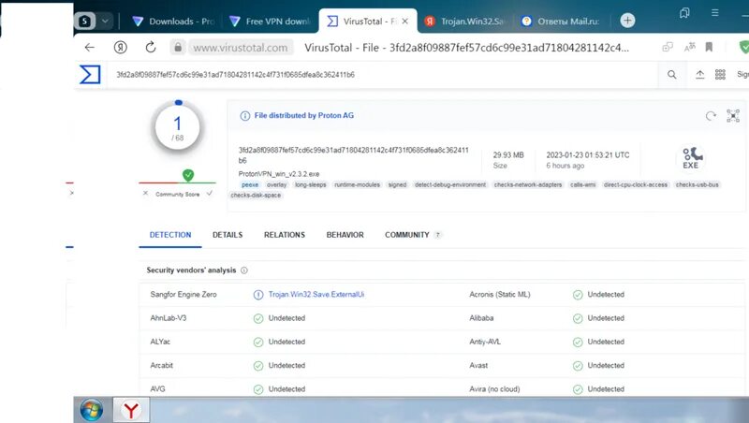
Task: Click Trojan.Win32.Save.ExternalUi detection link
Action: coord(316,295)
